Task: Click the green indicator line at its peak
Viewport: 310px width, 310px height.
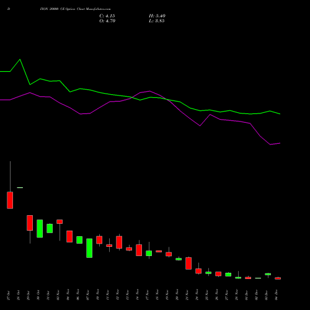Action: coord(20,60)
